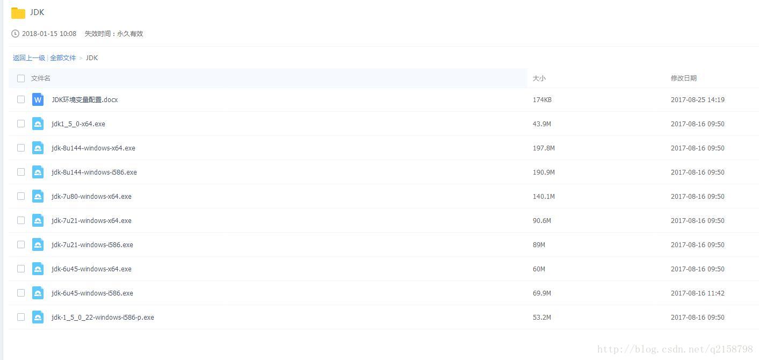Click the file icon of jdk-7u21-windows-x64.exe
Viewport: 759px width, 360px height.
point(38,220)
